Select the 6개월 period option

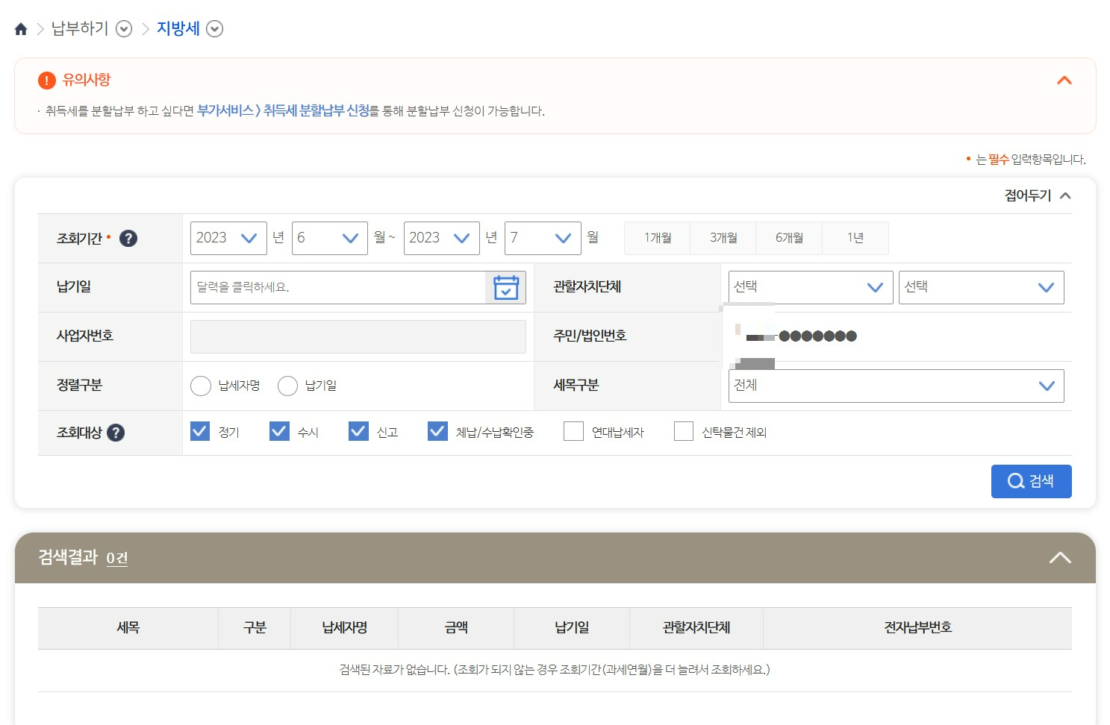(789, 238)
